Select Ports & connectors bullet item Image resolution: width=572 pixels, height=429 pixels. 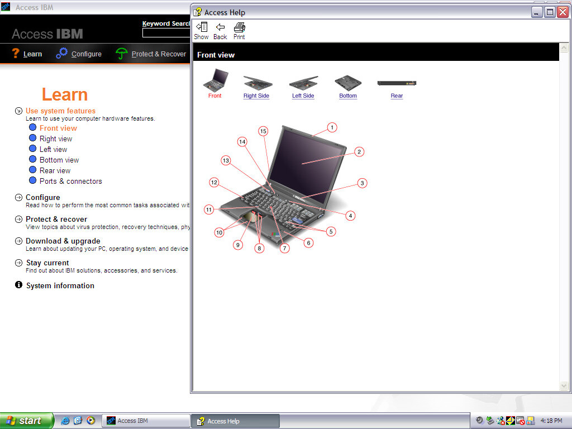(70, 182)
